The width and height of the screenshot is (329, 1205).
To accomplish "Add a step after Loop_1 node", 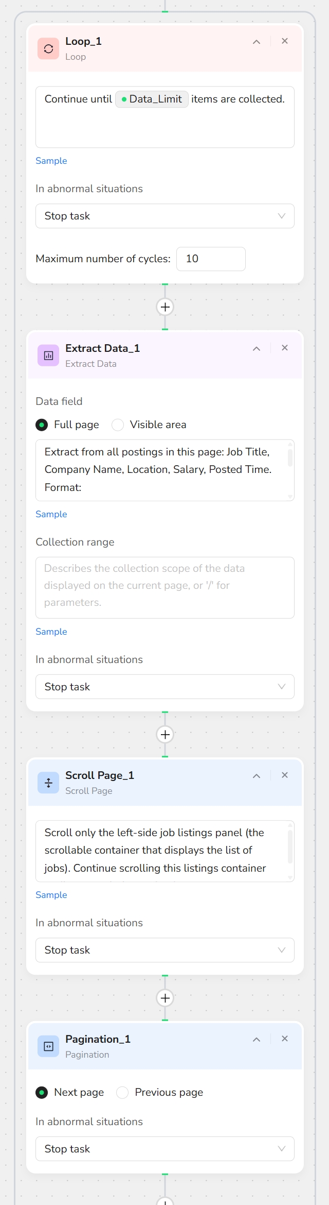I will pos(165,307).
